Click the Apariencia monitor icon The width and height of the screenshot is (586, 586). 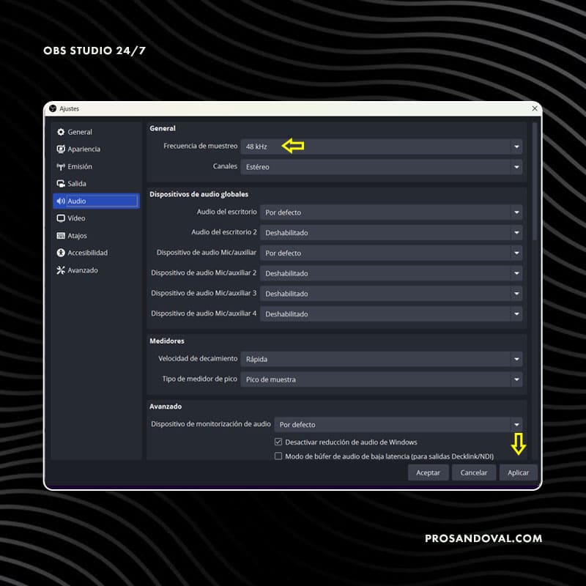61,149
